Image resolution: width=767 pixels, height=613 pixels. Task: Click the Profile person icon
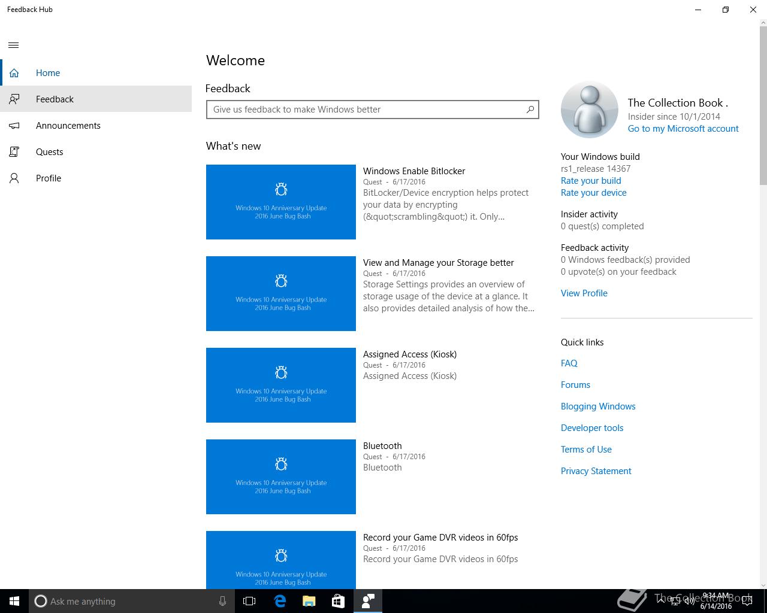coord(14,178)
